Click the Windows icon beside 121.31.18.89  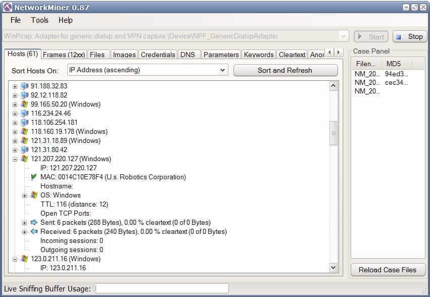24,141
